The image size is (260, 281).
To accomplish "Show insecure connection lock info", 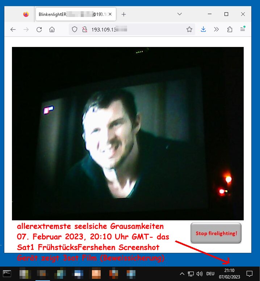I will [85, 29].
